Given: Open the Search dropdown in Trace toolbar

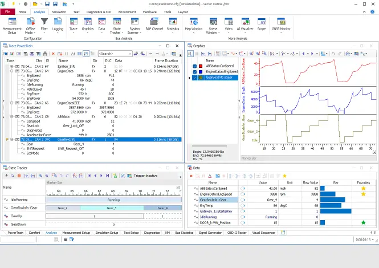Looking at the screenshot, I should pos(130,54).
